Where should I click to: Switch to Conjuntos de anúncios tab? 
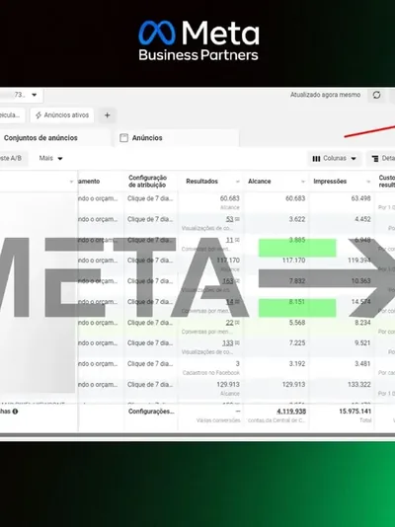pos(40,138)
